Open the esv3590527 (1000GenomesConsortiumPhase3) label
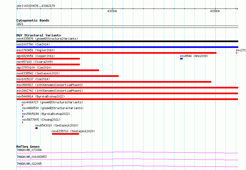246x170 pixels. (x=50, y=85)
